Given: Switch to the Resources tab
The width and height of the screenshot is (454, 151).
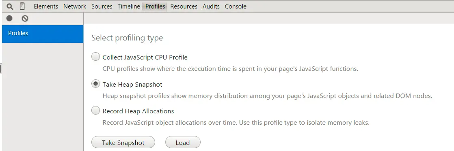Looking at the screenshot, I should coord(184,6).
